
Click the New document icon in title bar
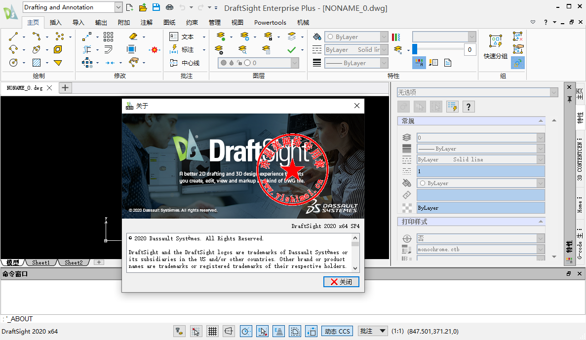[x=130, y=7]
